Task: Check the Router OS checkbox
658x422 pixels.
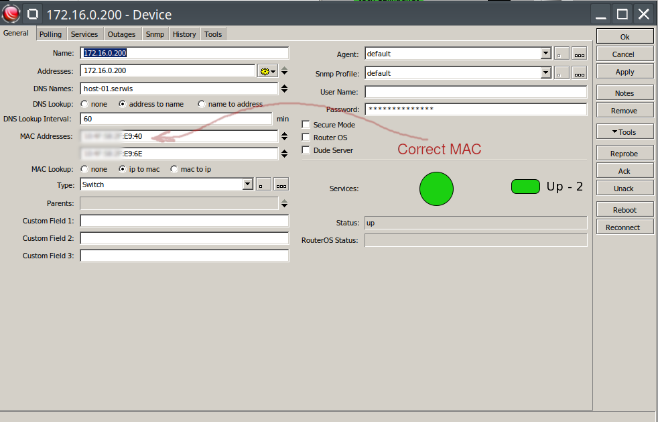Action: click(306, 138)
